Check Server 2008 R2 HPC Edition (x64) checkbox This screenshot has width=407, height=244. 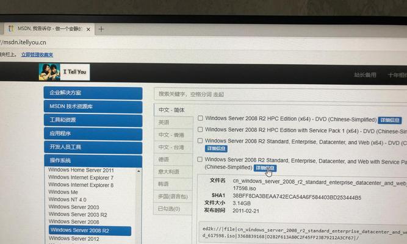tap(200, 118)
